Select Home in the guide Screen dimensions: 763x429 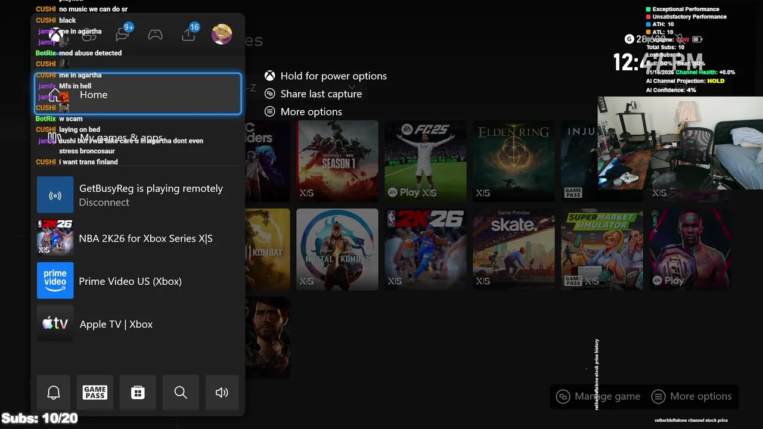(x=138, y=94)
